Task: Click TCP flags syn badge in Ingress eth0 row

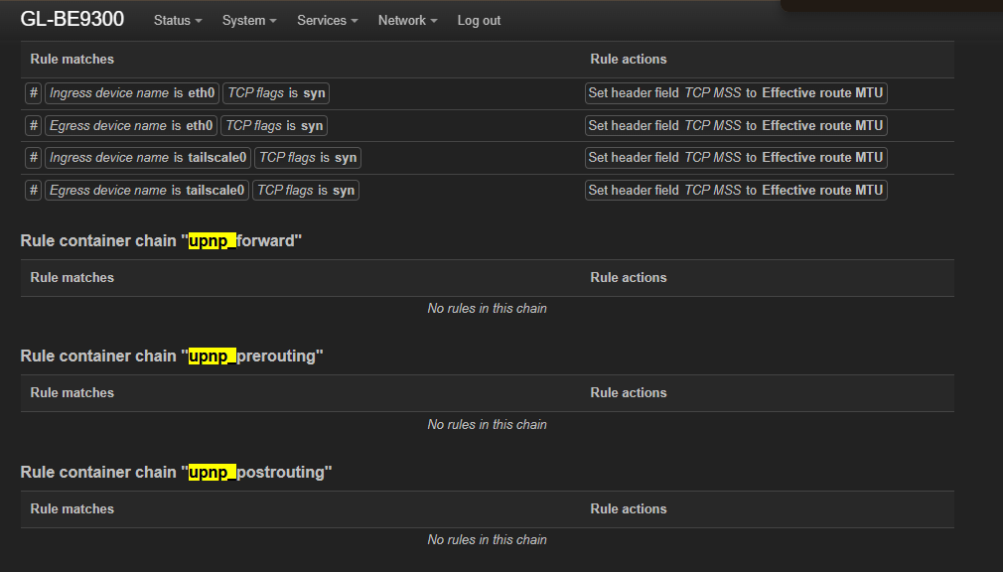Action: pyautogui.click(x=275, y=93)
